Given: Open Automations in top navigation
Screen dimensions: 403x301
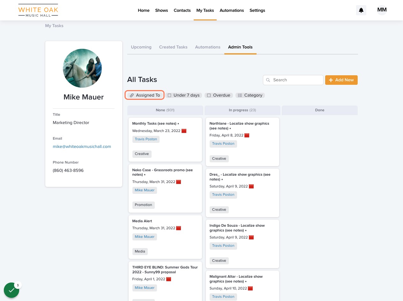Looking at the screenshot, I should [232, 10].
